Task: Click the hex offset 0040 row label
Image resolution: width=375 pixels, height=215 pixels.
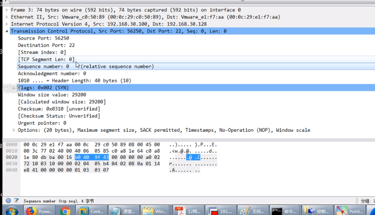Action: coord(11,170)
